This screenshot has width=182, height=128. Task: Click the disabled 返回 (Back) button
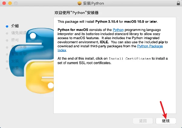pyautogui.click(x=143, y=121)
